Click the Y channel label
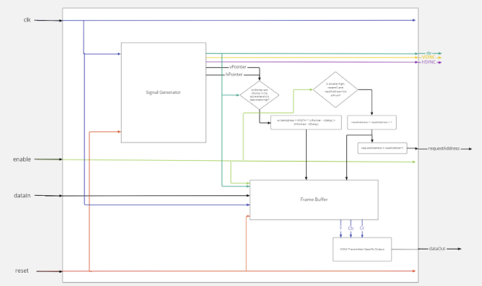This screenshot has width=482, height=286. click(340, 228)
